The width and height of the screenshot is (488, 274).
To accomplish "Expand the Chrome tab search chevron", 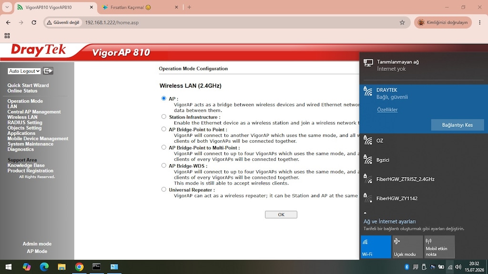I will (7, 7).
